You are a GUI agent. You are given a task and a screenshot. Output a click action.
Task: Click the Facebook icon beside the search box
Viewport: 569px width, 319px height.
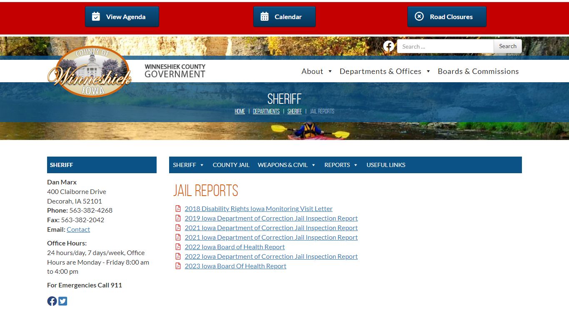pos(389,46)
